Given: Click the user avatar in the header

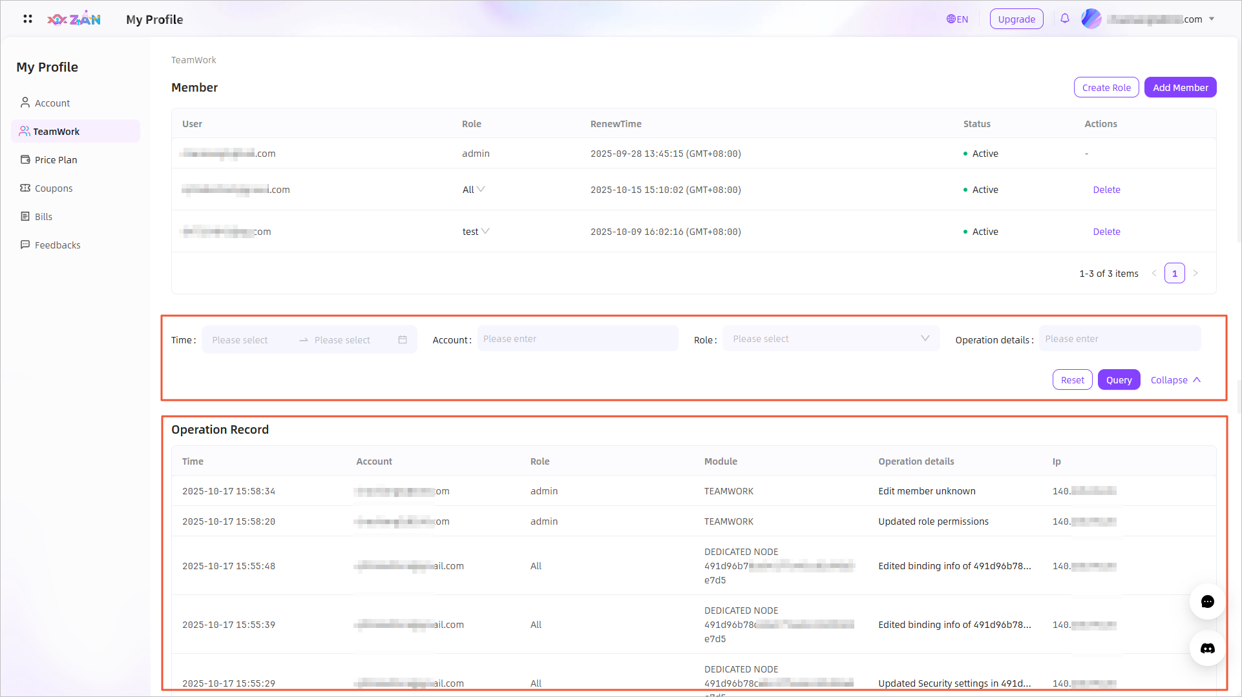Looking at the screenshot, I should pos(1091,19).
